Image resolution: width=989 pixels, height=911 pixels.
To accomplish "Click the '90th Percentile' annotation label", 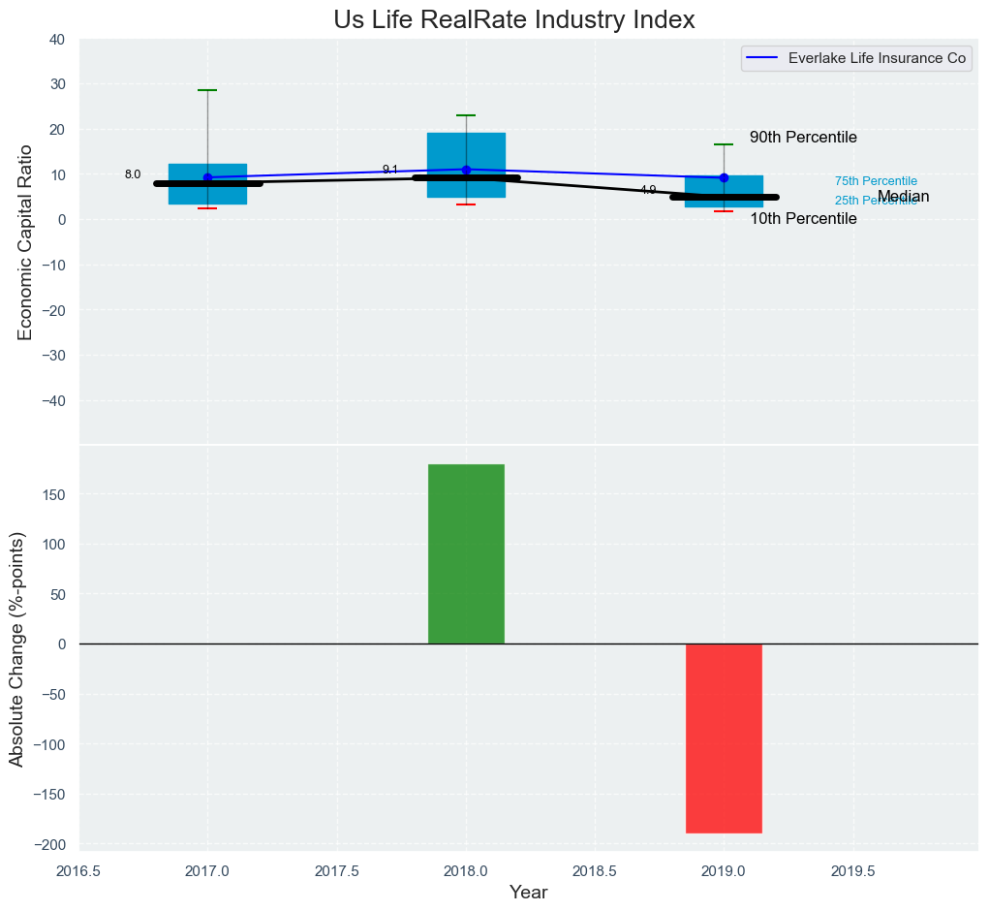I will [x=803, y=138].
